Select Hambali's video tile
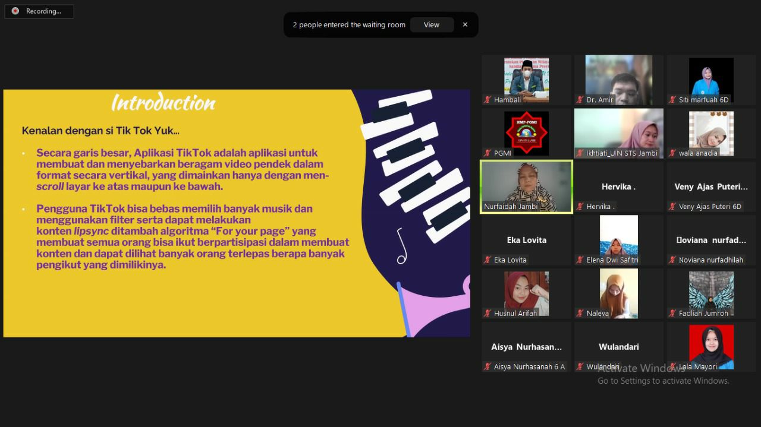The width and height of the screenshot is (761, 427). 526,80
